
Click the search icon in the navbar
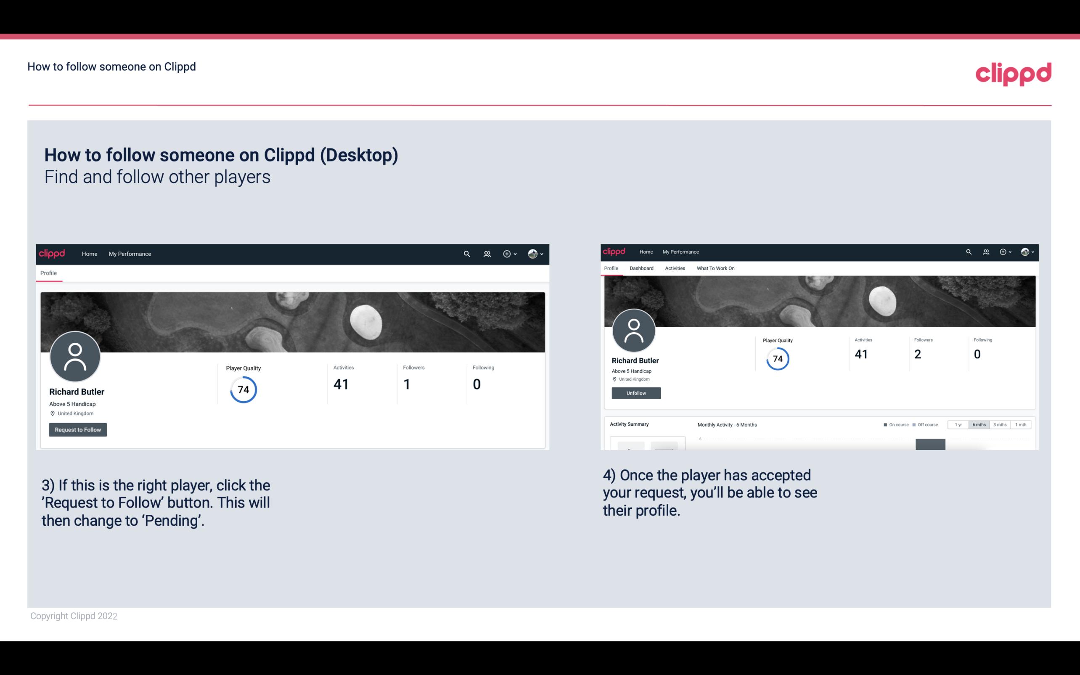466,254
